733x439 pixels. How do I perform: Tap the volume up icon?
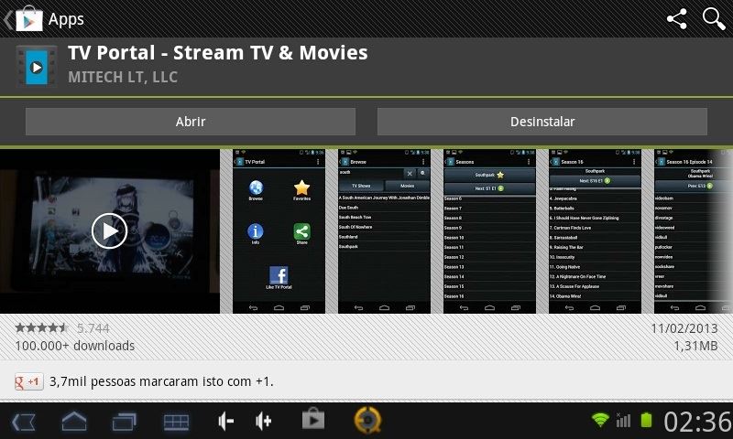pos(263,422)
